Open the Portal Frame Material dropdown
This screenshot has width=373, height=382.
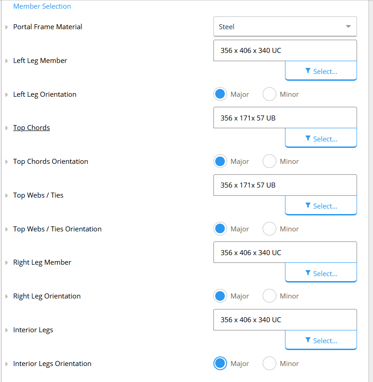[285, 26]
